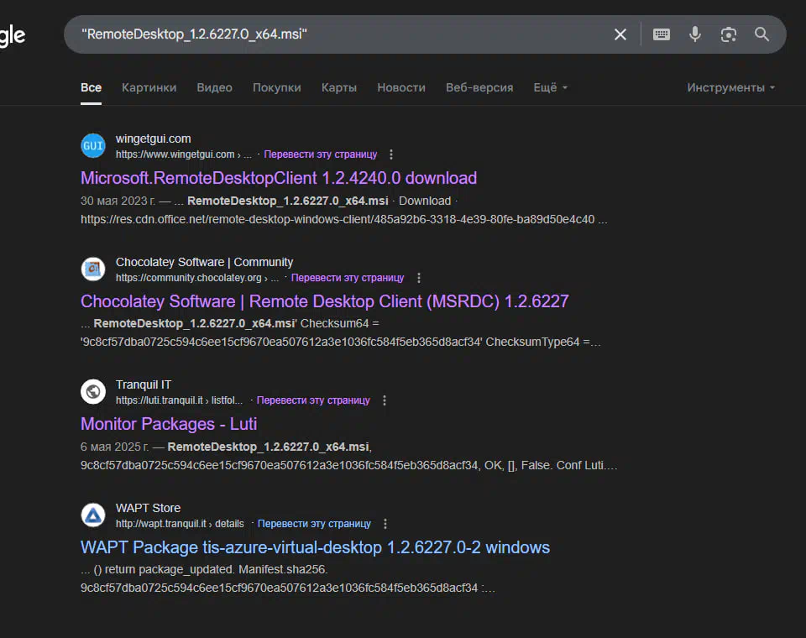The width and height of the screenshot is (806, 638).
Task: Click the '30 мая 2023 г.' date text
Action: (118, 201)
